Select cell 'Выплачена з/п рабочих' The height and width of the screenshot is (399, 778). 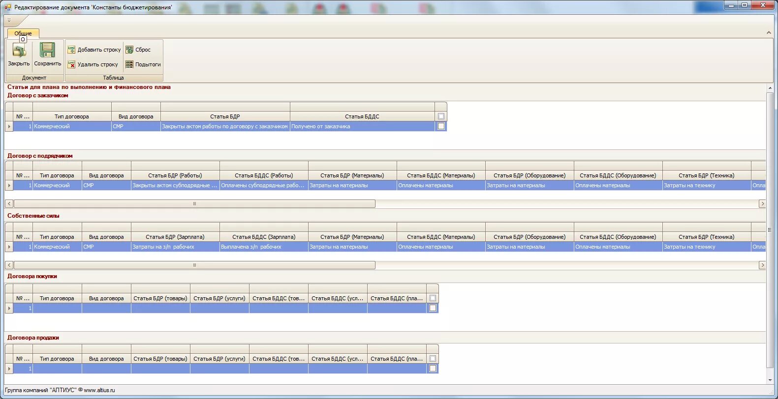click(264, 247)
